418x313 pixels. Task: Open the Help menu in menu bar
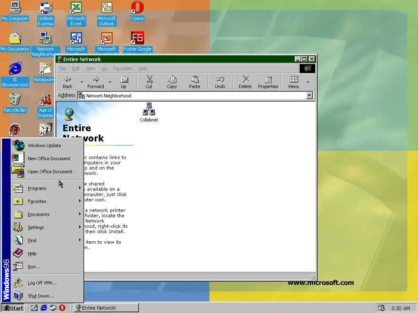(x=142, y=68)
